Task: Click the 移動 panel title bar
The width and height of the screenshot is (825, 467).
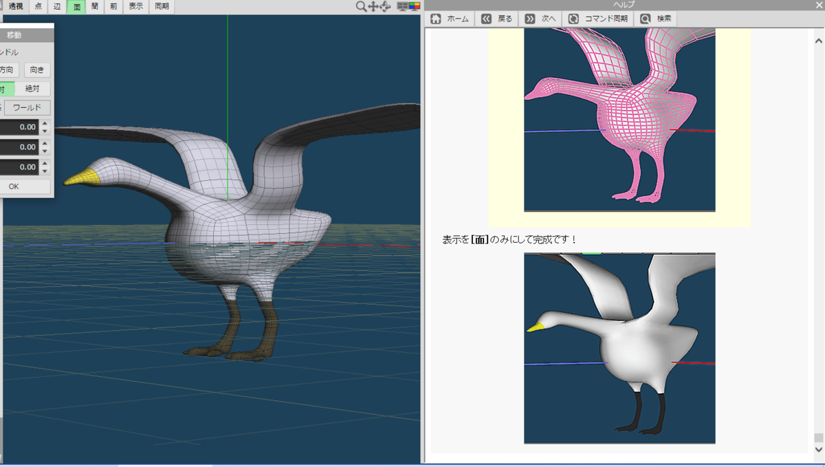Action: [x=26, y=34]
